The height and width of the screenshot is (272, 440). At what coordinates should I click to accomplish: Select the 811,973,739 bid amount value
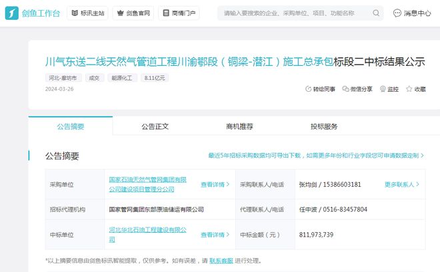pyautogui.click(x=316, y=235)
